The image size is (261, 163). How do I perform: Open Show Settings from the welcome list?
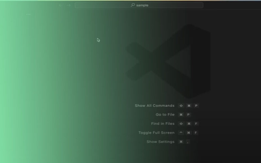161,142
